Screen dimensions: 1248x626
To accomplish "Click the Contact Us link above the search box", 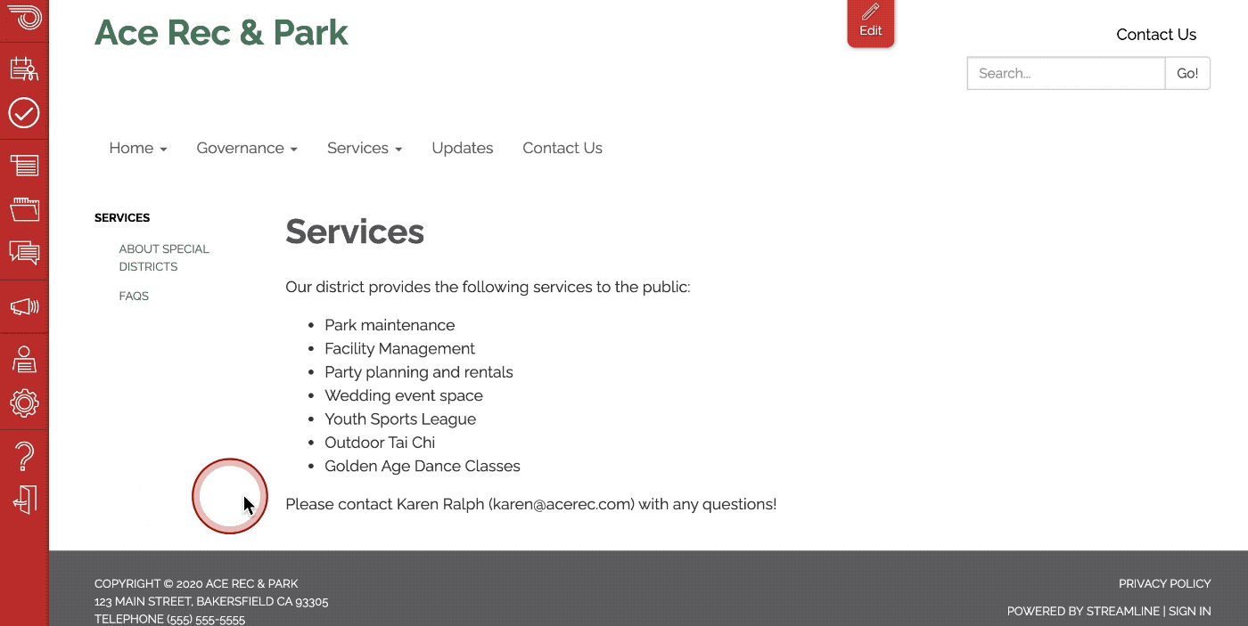I will coord(1156,35).
